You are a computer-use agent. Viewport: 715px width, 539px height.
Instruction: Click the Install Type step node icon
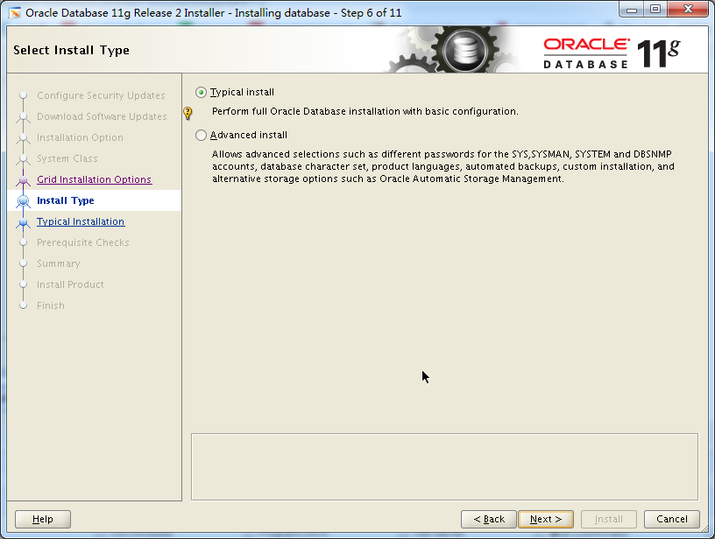tap(24, 200)
